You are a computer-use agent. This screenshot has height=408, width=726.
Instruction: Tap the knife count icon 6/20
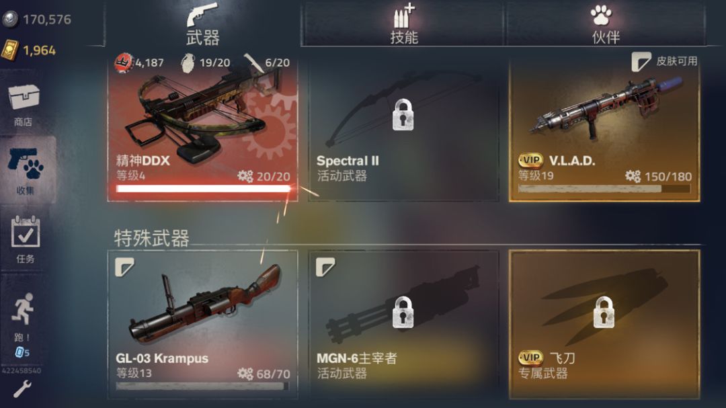[x=253, y=63]
